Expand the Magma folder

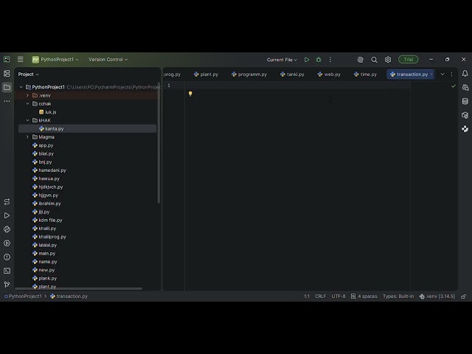click(x=27, y=137)
